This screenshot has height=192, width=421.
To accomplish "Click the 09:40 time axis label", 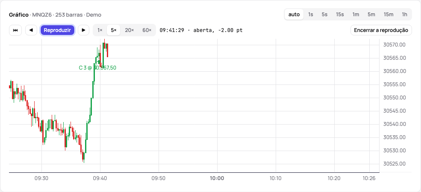I will (x=100, y=178).
